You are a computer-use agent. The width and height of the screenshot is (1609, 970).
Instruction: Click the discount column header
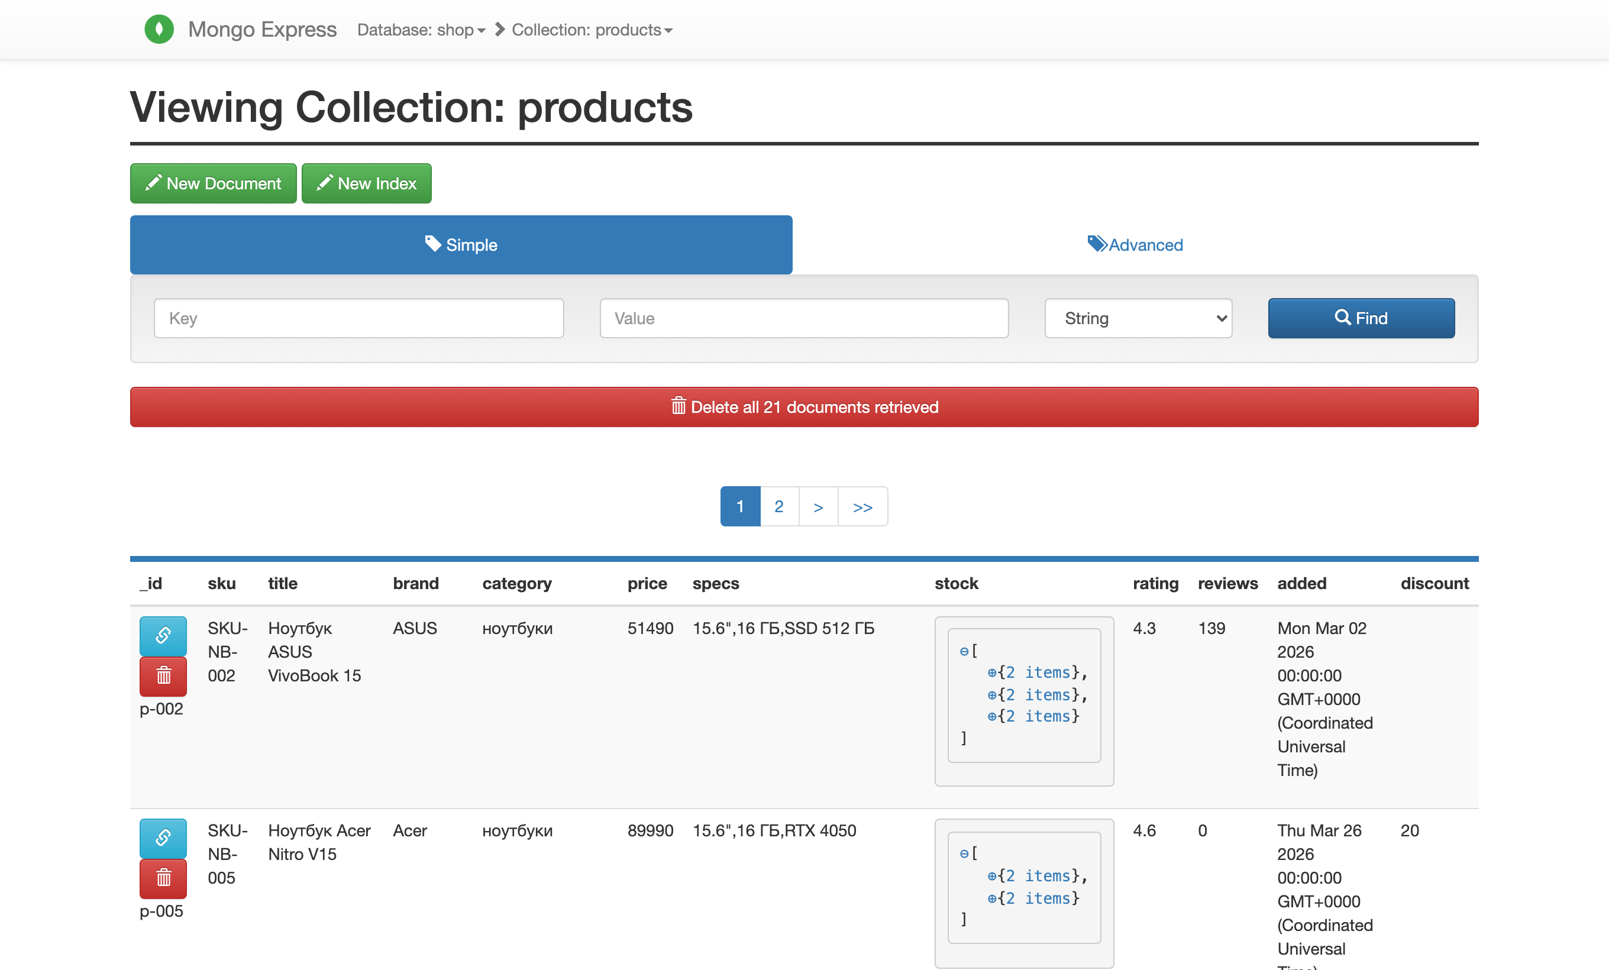point(1434,584)
